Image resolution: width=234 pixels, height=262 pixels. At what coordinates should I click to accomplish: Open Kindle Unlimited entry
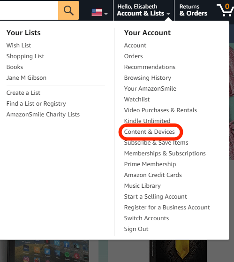(147, 121)
